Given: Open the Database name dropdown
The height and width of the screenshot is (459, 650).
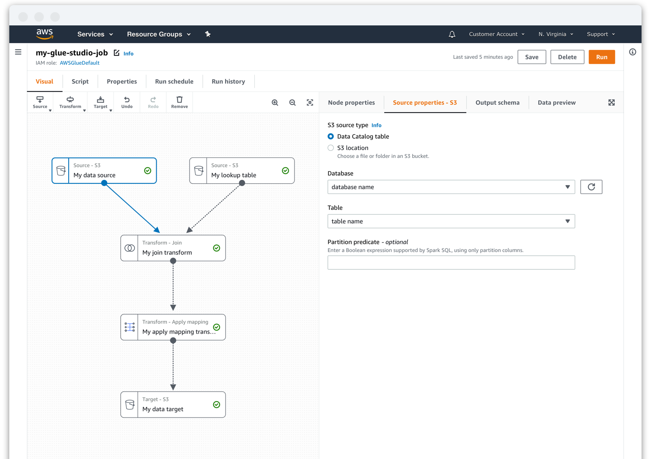Looking at the screenshot, I should coord(451,187).
